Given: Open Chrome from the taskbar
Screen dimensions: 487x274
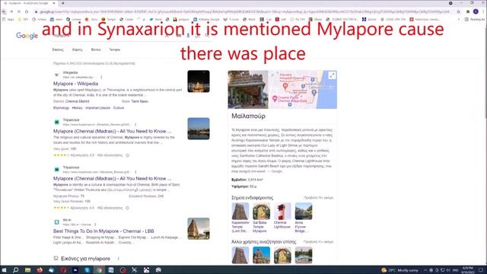Looking at the screenshot, I should 99,270.
